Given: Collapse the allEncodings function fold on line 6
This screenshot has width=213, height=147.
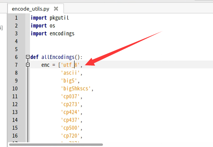Looking at the screenshot, I should point(28,57).
